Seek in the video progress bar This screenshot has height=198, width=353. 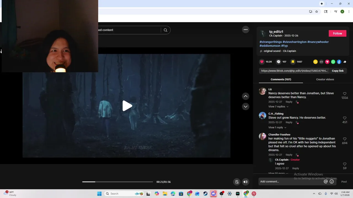tap(117, 182)
